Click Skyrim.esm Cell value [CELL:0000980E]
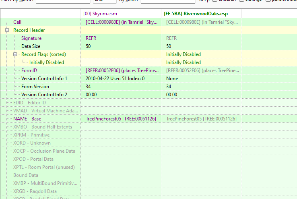Viewport: 297px width, 199px height. (x=121, y=22)
